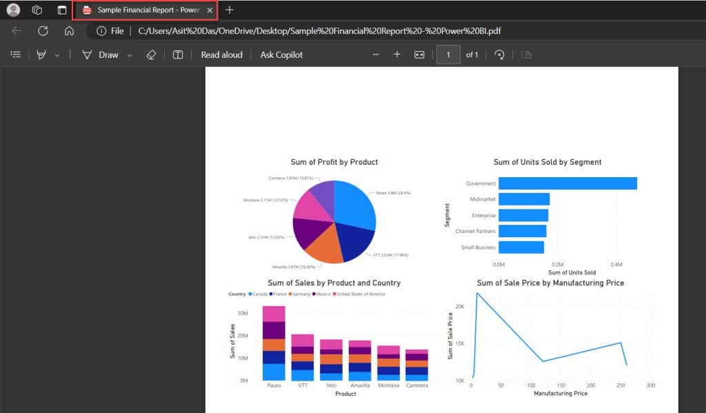Click Sum of Sale Price by Manufacturing Price title

click(x=550, y=283)
